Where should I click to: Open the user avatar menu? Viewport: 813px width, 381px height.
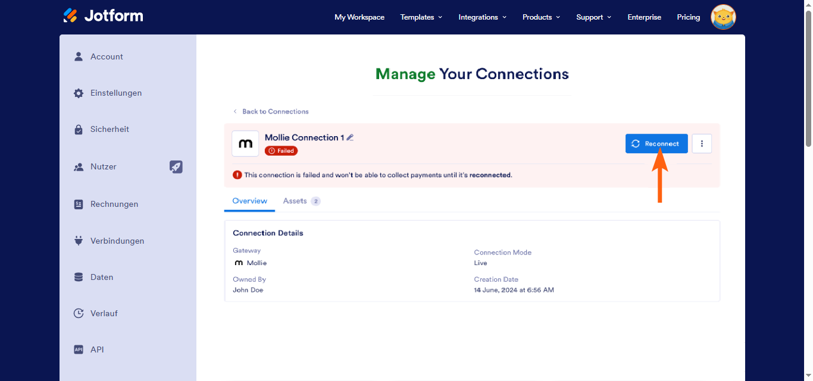pyautogui.click(x=724, y=17)
